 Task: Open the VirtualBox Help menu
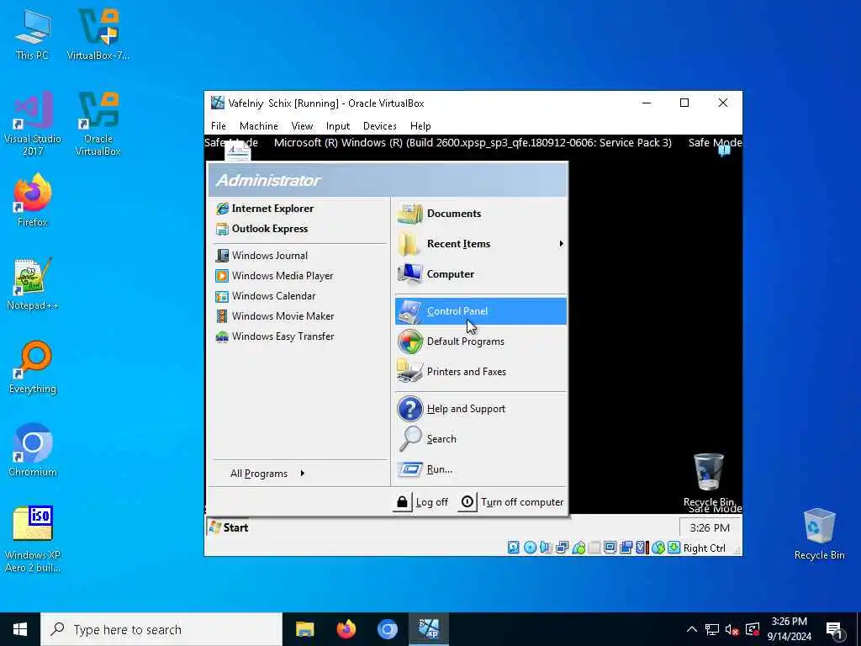[420, 126]
